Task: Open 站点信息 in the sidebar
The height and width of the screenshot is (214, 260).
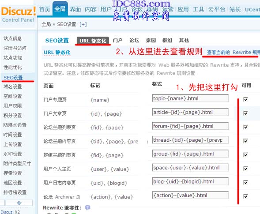Action: (x=13, y=38)
